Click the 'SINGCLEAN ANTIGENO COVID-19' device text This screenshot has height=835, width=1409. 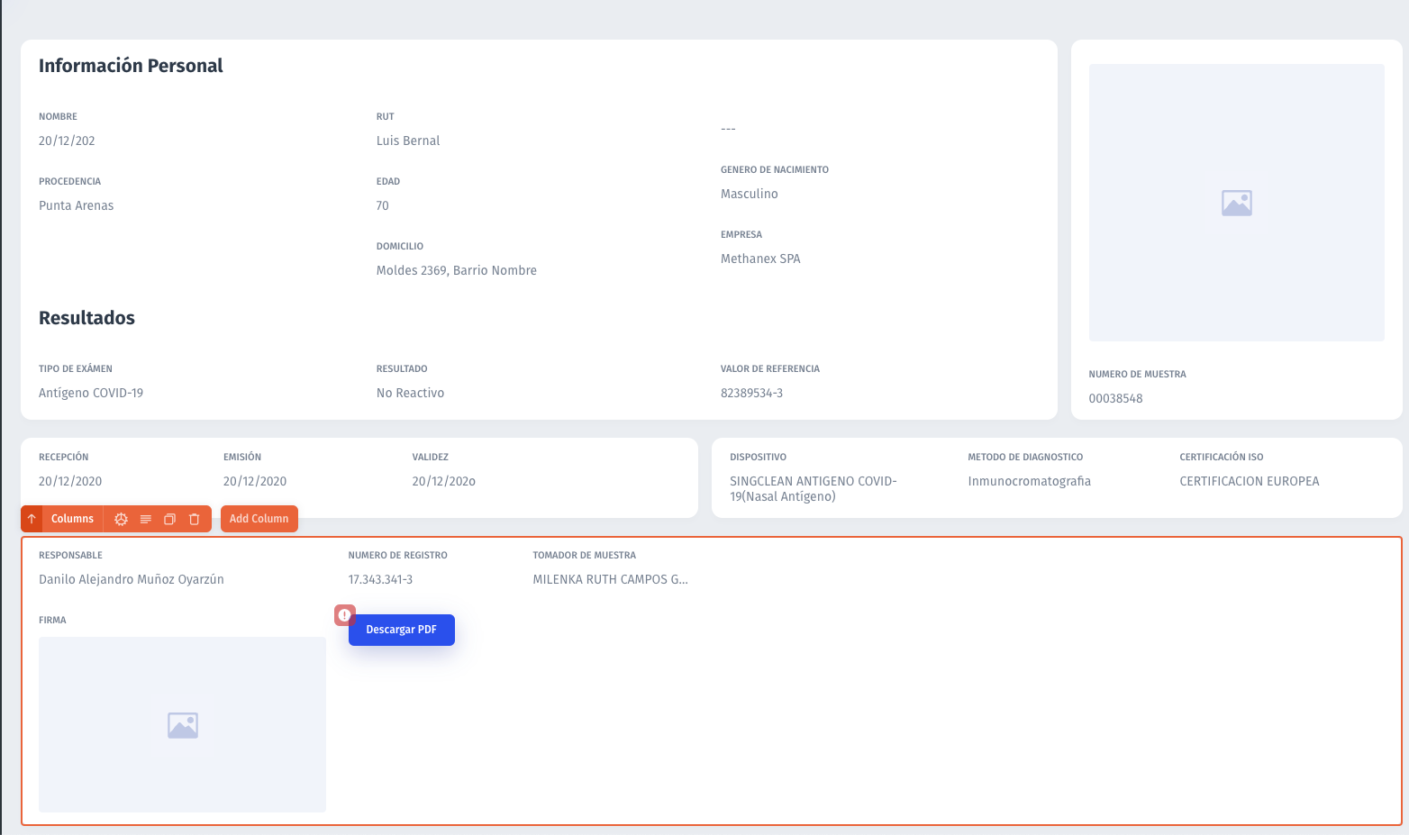click(814, 488)
